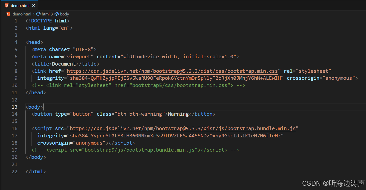This screenshot has width=366, height=190.
Task: Click the crossorigin="anonymous" on line 18
Action: pyautogui.click(x=71, y=143)
